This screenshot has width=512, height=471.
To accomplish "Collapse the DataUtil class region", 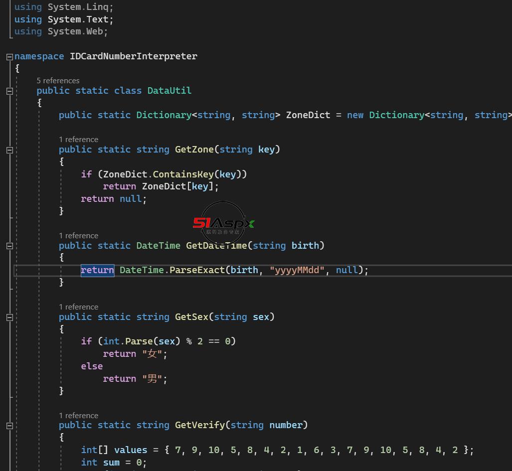I will click(x=9, y=91).
